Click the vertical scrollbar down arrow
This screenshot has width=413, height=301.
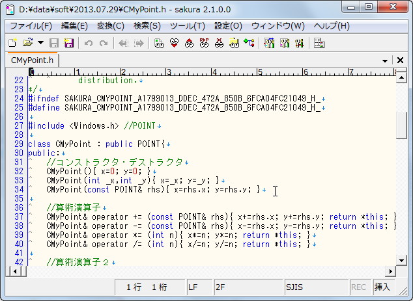tap(401, 261)
